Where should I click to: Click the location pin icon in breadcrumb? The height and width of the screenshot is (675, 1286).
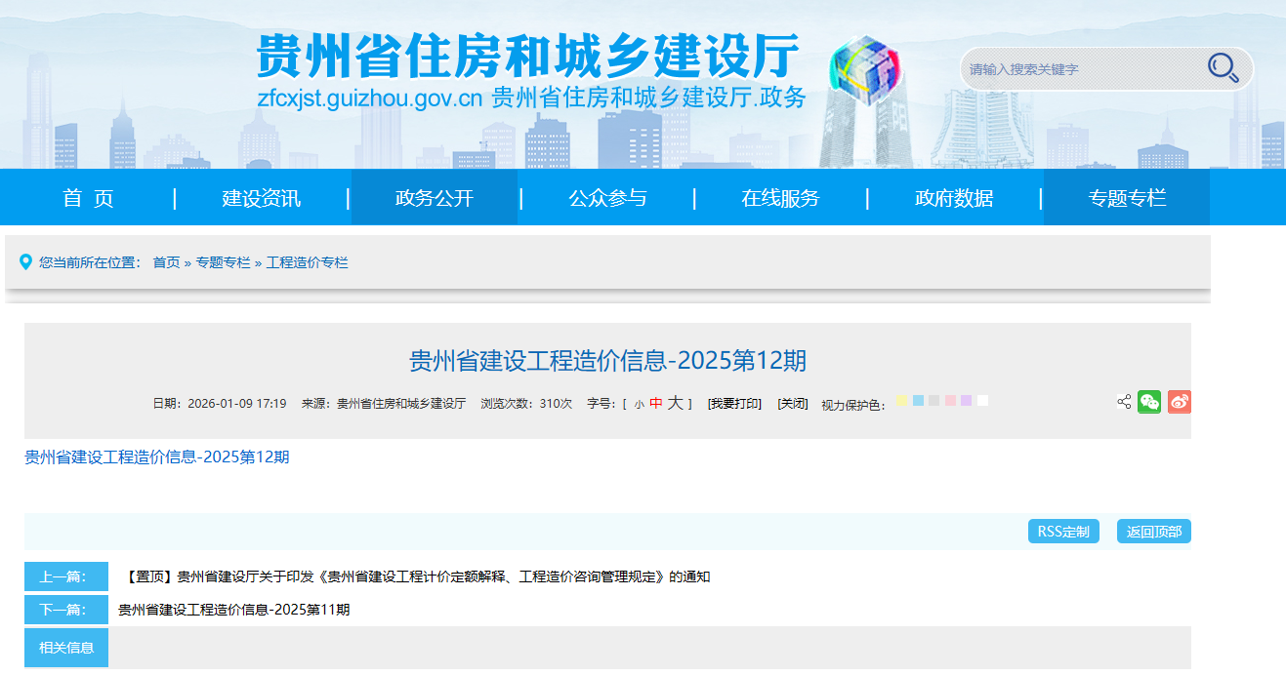pyautogui.click(x=25, y=261)
